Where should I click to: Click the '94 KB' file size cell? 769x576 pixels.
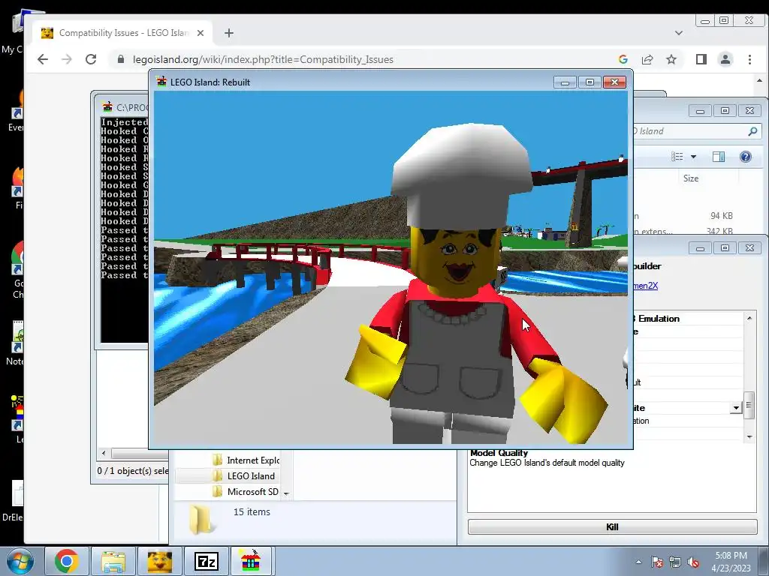click(x=721, y=216)
